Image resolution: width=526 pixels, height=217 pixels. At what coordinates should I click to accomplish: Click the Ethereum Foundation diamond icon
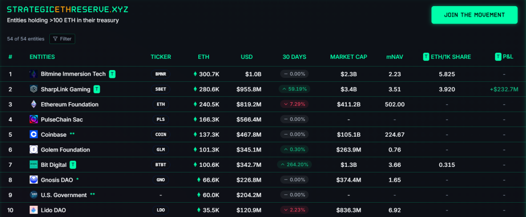pyautogui.click(x=33, y=104)
